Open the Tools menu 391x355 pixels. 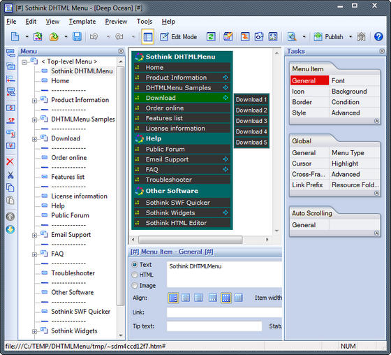(145, 22)
